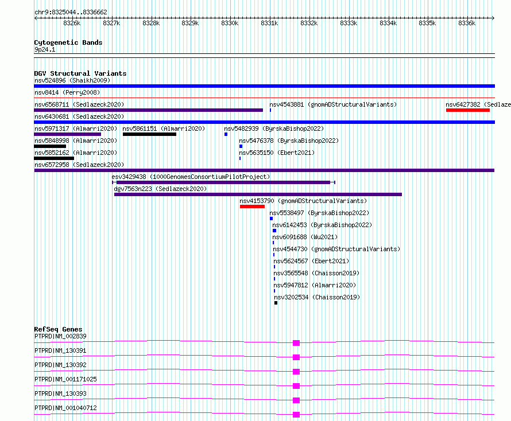511x421 pixels.
Task: Click the nsv5848998 (Almarri2020) black bar
Action: pos(50,146)
